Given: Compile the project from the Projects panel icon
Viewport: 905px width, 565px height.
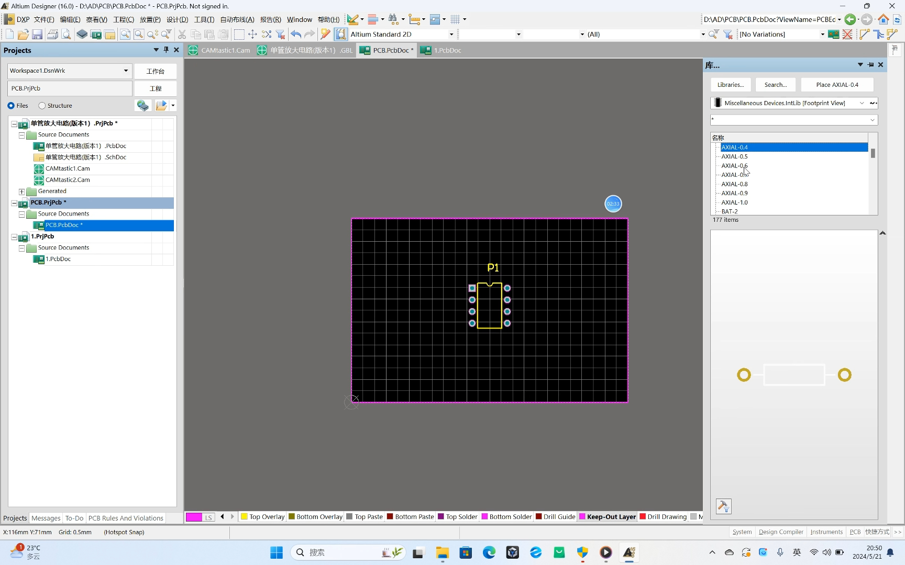Looking at the screenshot, I should 142,106.
